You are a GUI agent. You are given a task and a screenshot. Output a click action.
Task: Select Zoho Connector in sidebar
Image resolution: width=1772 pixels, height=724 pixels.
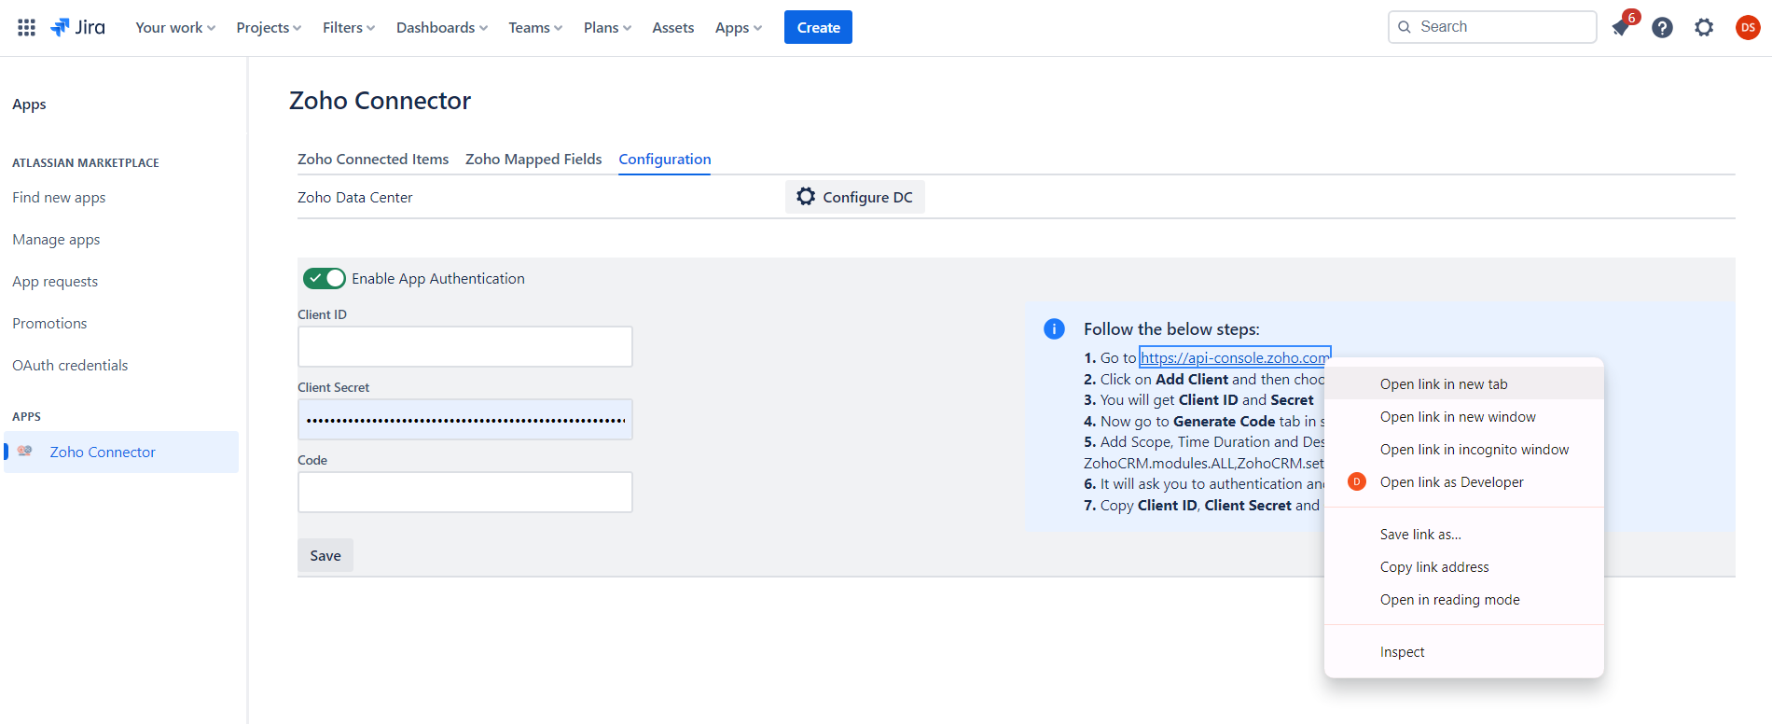click(121, 452)
